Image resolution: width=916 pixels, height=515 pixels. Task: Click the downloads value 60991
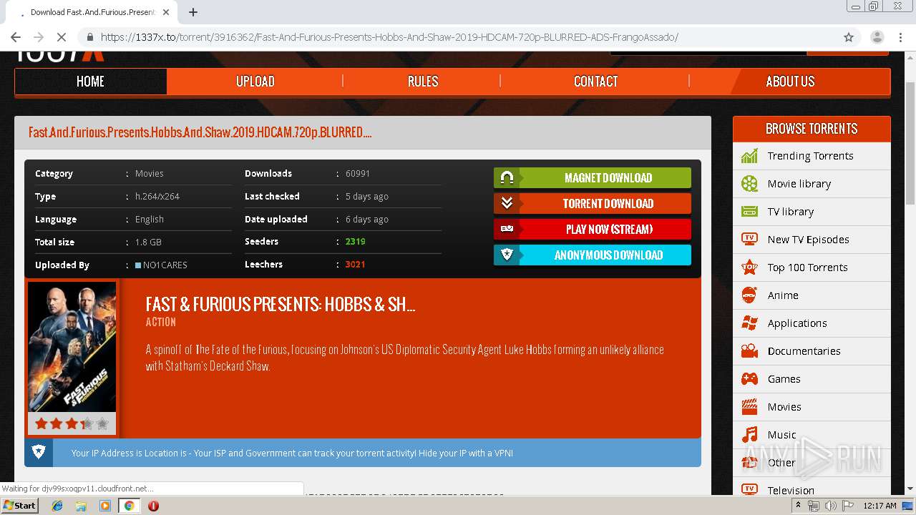[358, 174]
